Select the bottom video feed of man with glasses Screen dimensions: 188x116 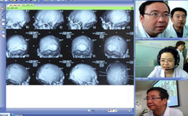[162, 98]
